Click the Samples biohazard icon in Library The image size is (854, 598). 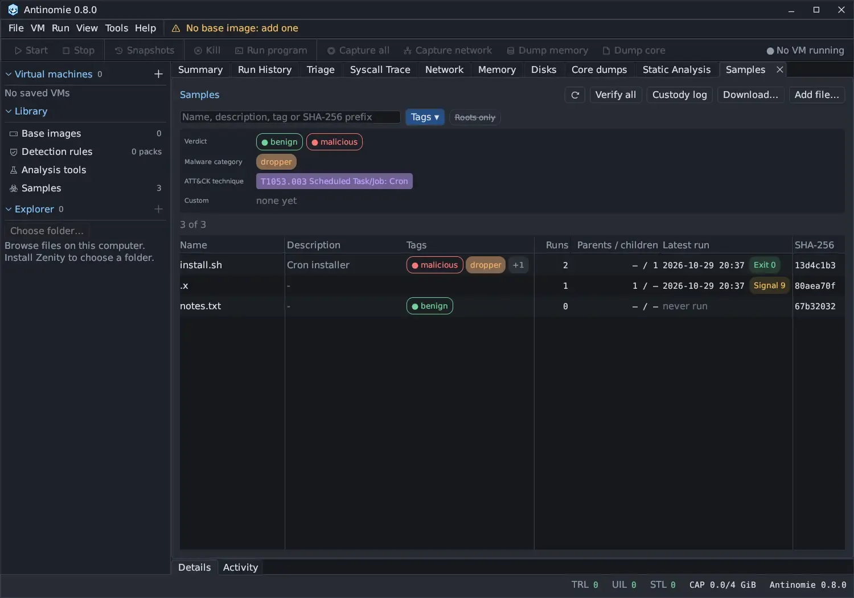click(14, 189)
